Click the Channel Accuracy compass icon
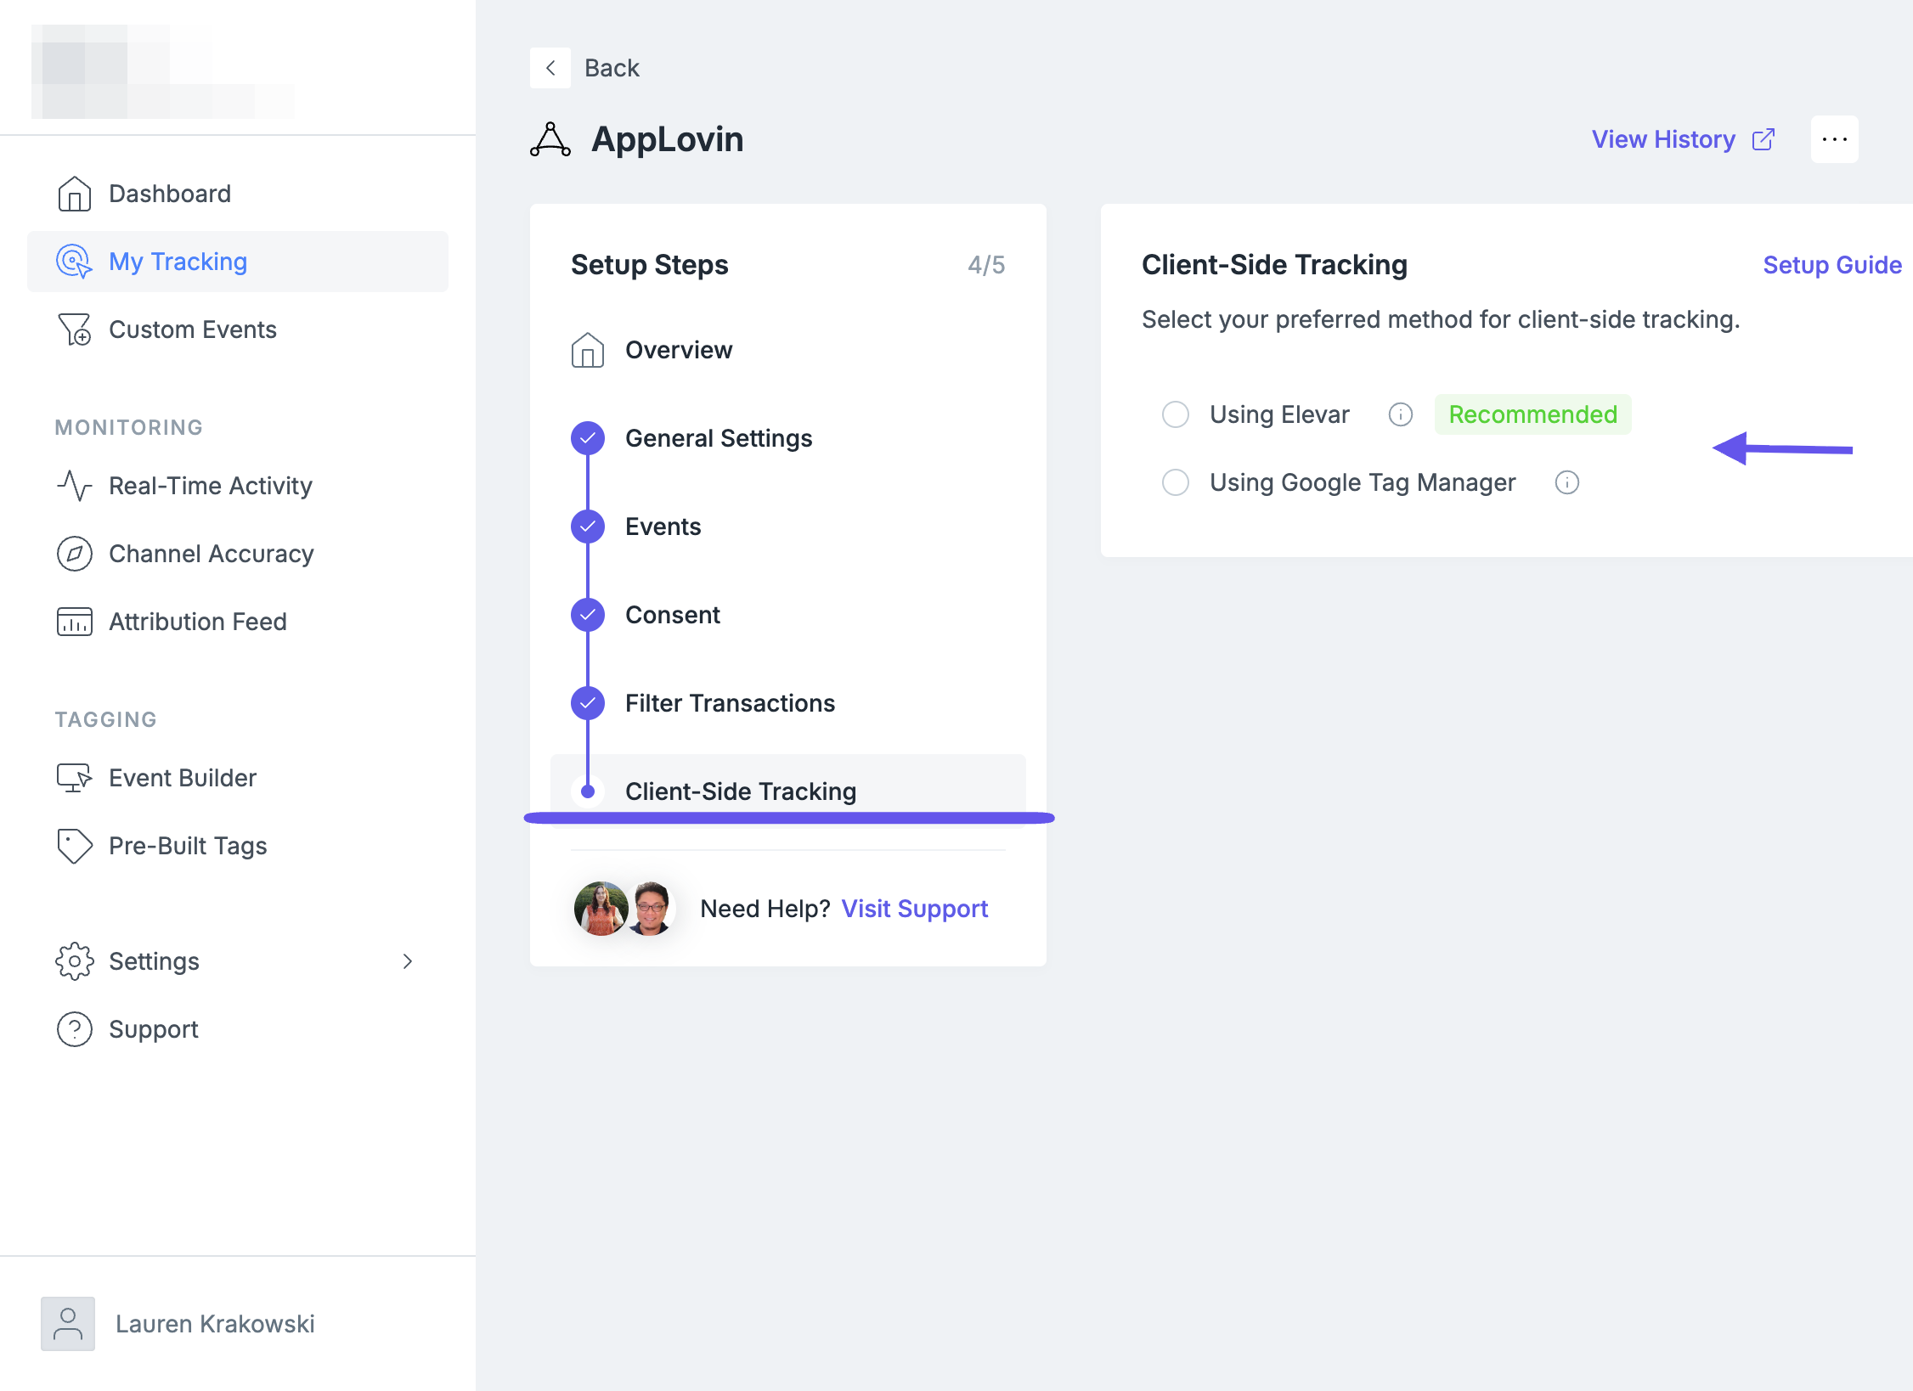 click(x=75, y=554)
